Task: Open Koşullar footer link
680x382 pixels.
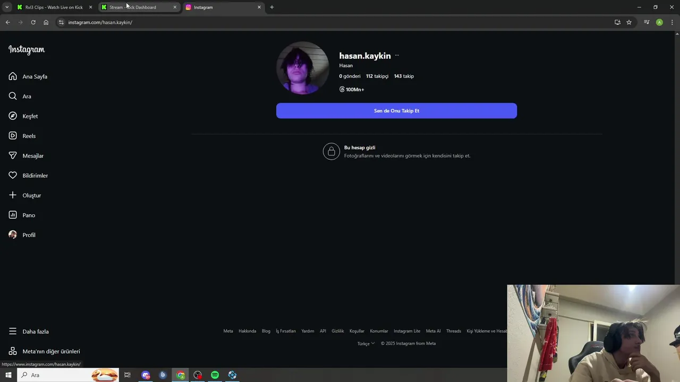Action: pyautogui.click(x=357, y=331)
